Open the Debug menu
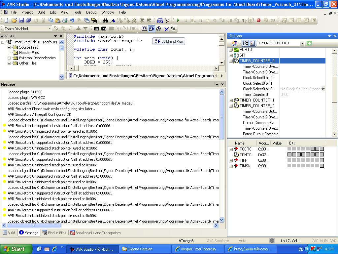The height and width of the screenshot is (254, 338). click(x=91, y=12)
